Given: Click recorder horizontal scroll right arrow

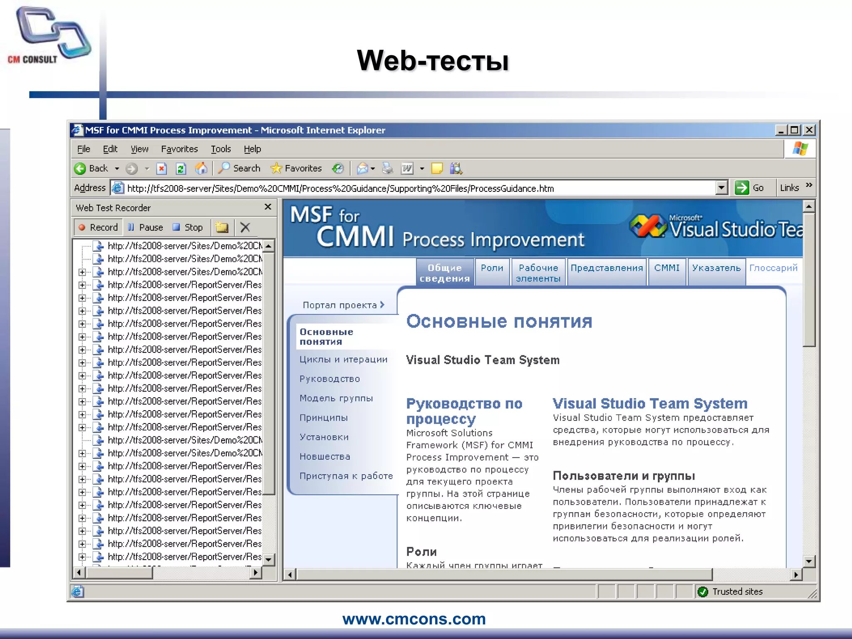Looking at the screenshot, I should [256, 573].
